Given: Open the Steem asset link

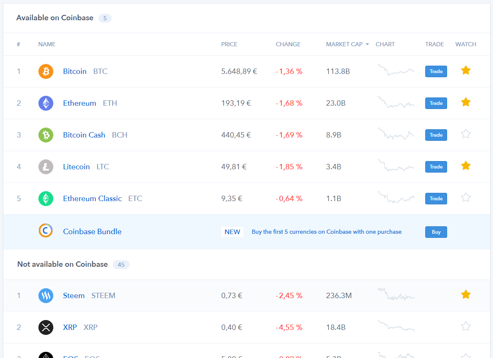Looking at the screenshot, I should click(74, 296).
